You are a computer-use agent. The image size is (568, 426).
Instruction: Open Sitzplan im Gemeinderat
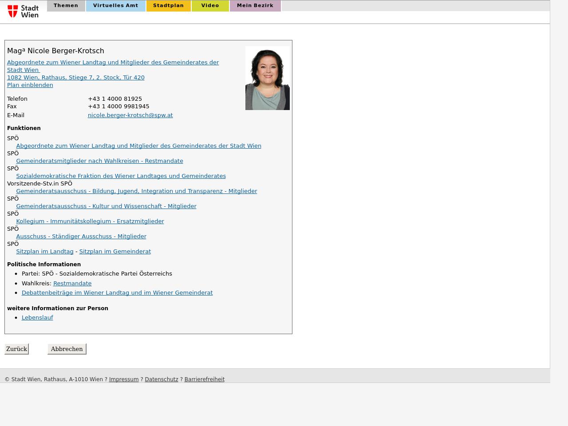tap(115, 251)
